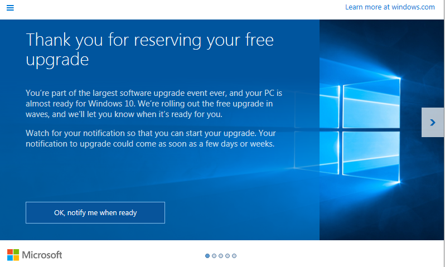Click the paragraph starting 'Watch for your notification'

tap(151, 138)
